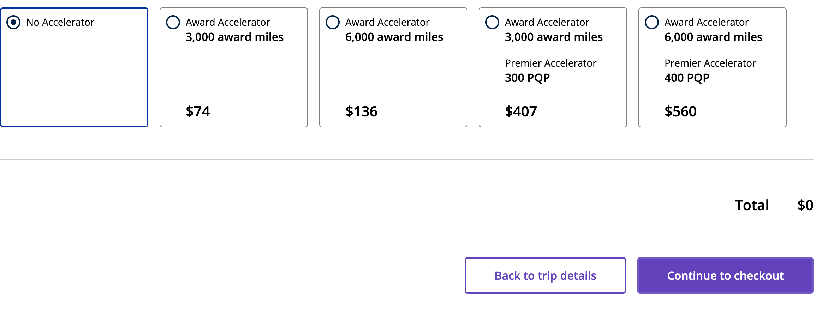Select the $136 Award Accelerator radio circle
The height and width of the screenshot is (309, 828).
click(333, 22)
